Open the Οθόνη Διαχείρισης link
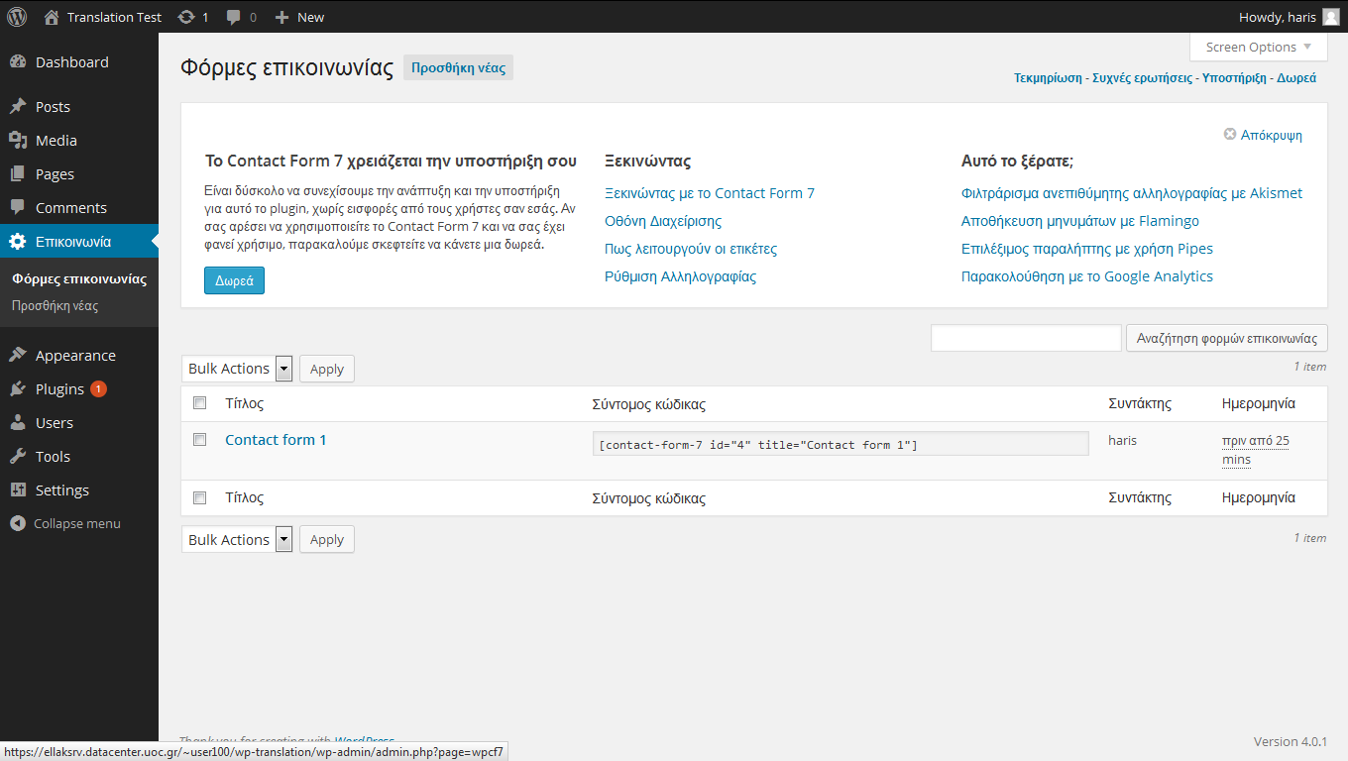1348x761 pixels. point(663,221)
